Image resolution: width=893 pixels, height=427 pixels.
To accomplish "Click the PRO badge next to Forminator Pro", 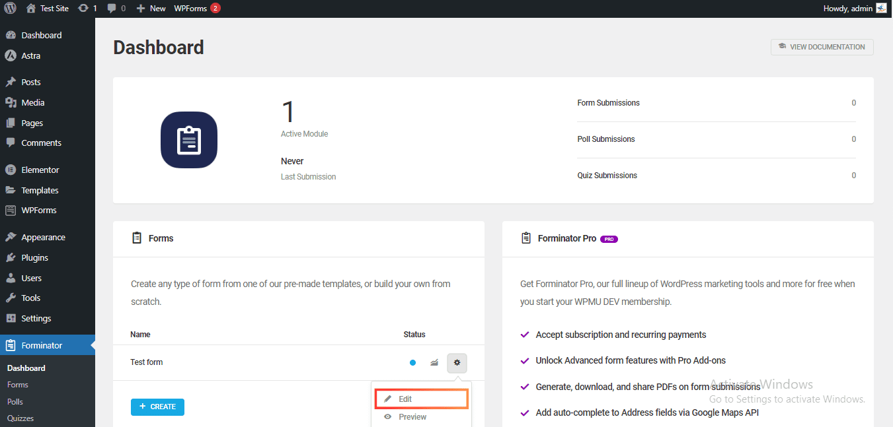I will (x=608, y=239).
